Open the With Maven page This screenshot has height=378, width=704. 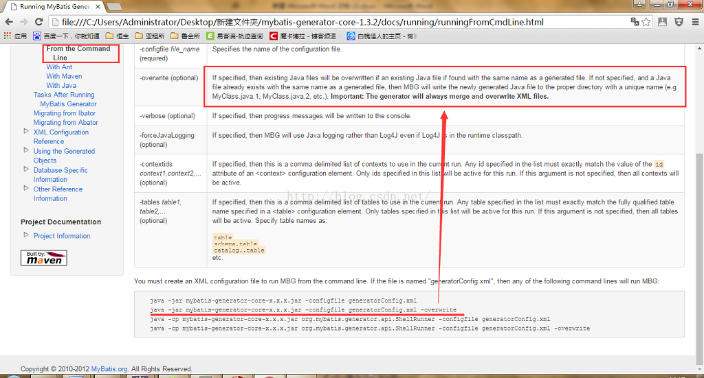point(64,76)
